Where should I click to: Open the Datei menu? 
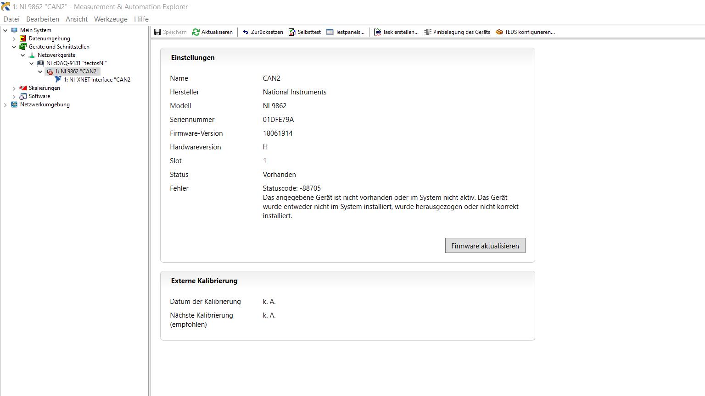pyautogui.click(x=11, y=19)
